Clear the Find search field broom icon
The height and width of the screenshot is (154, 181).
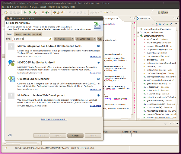50,39
